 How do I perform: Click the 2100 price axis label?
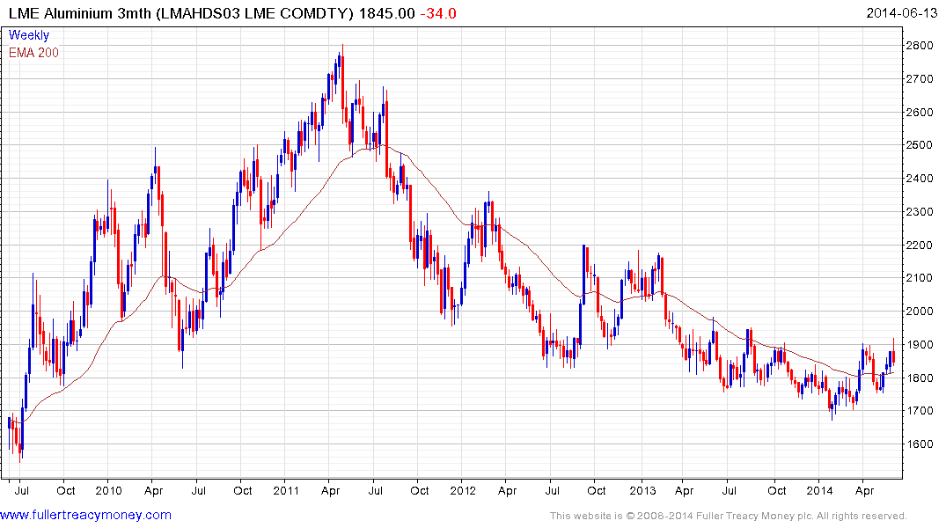pyautogui.click(x=920, y=278)
